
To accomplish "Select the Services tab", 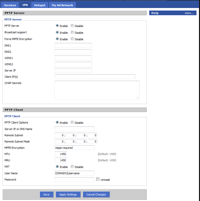I will tap(10, 5).
